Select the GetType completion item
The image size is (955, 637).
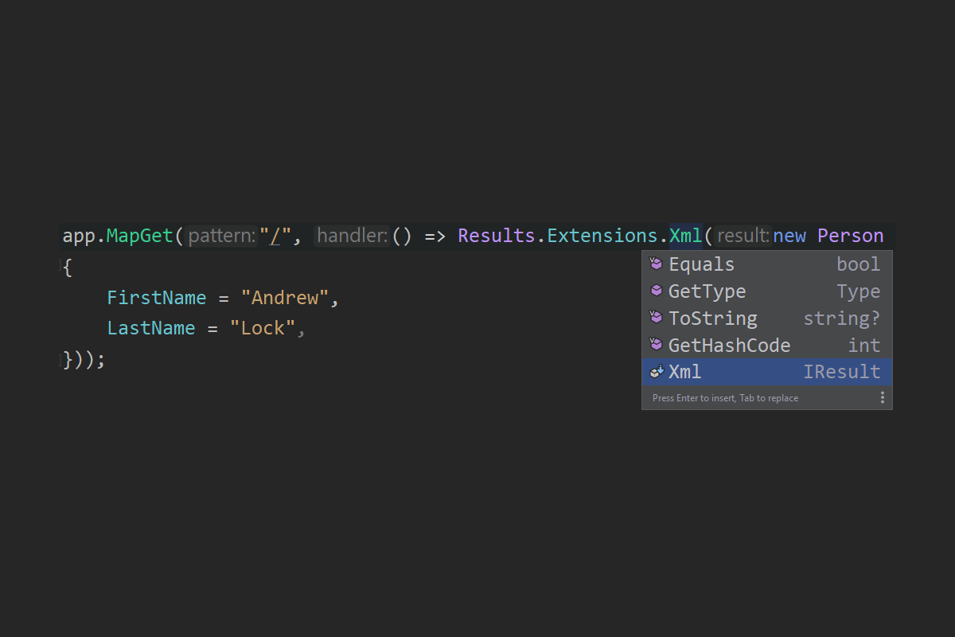(x=707, y=291)
